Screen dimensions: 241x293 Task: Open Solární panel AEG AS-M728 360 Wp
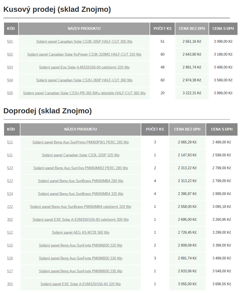(x=80, y=233)
